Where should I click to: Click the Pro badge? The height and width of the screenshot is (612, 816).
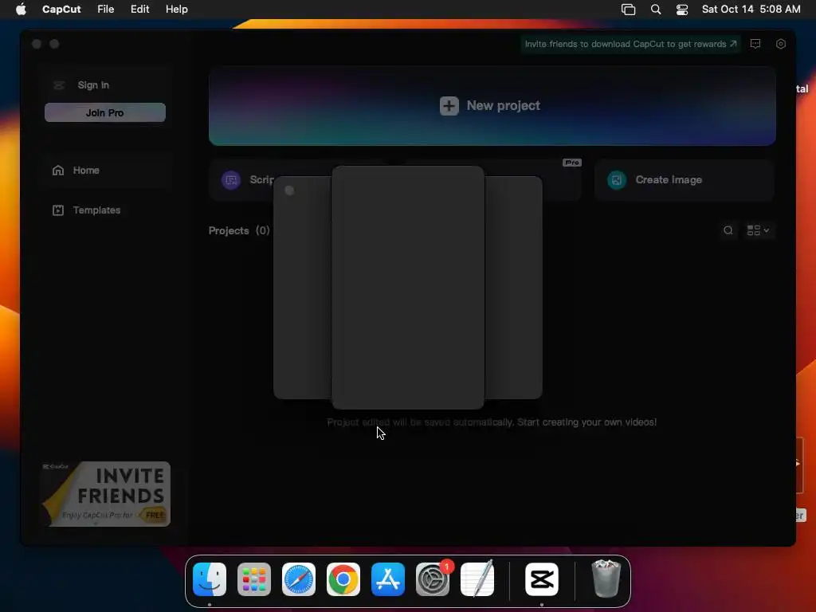point(572,163)
